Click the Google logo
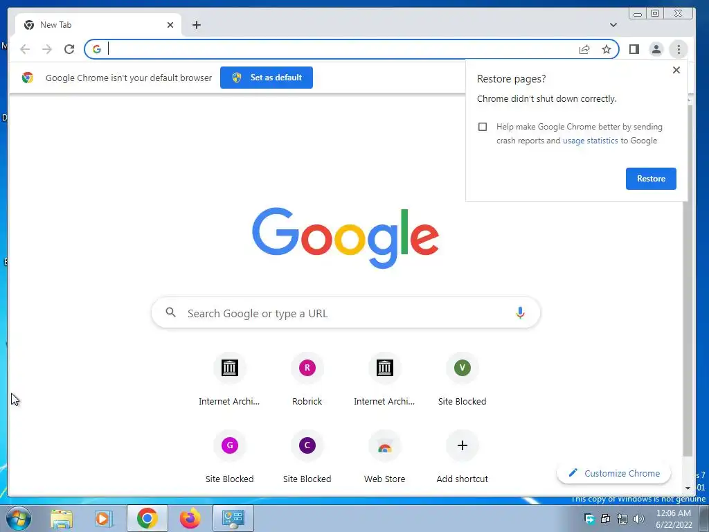The width and height of the screenshot is (709, 532). click(345, 238)
